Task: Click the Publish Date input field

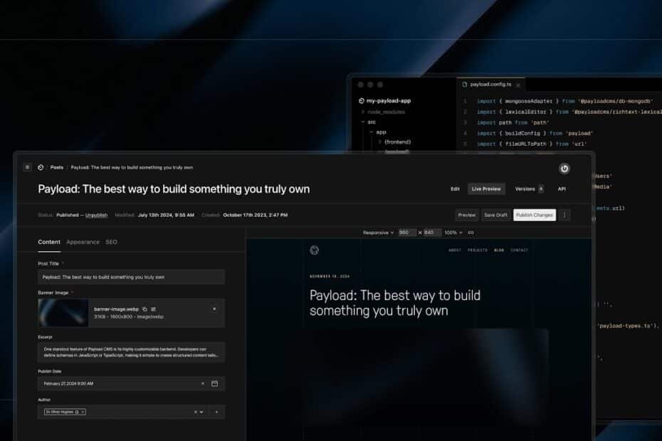Action: [131, 383]
